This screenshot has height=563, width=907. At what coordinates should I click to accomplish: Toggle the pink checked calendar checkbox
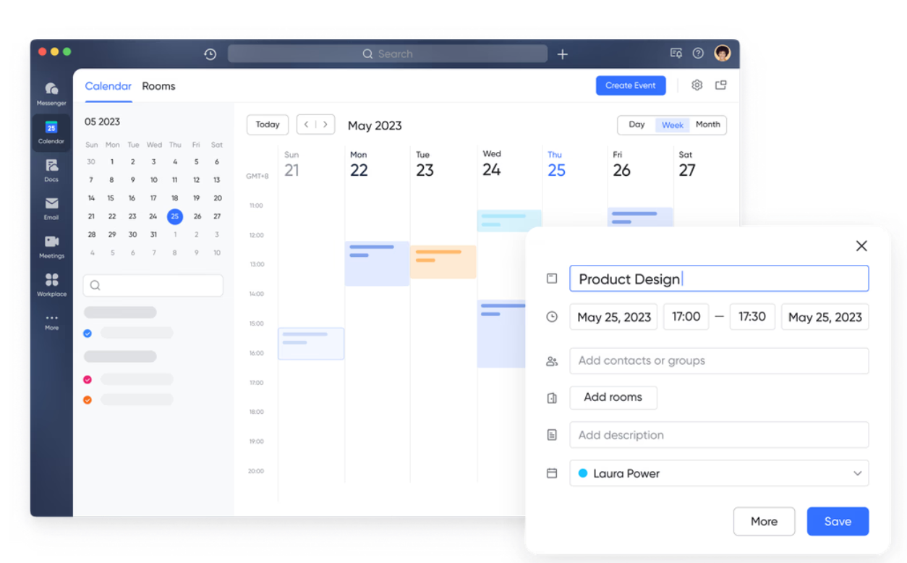(x=88, y=379)
